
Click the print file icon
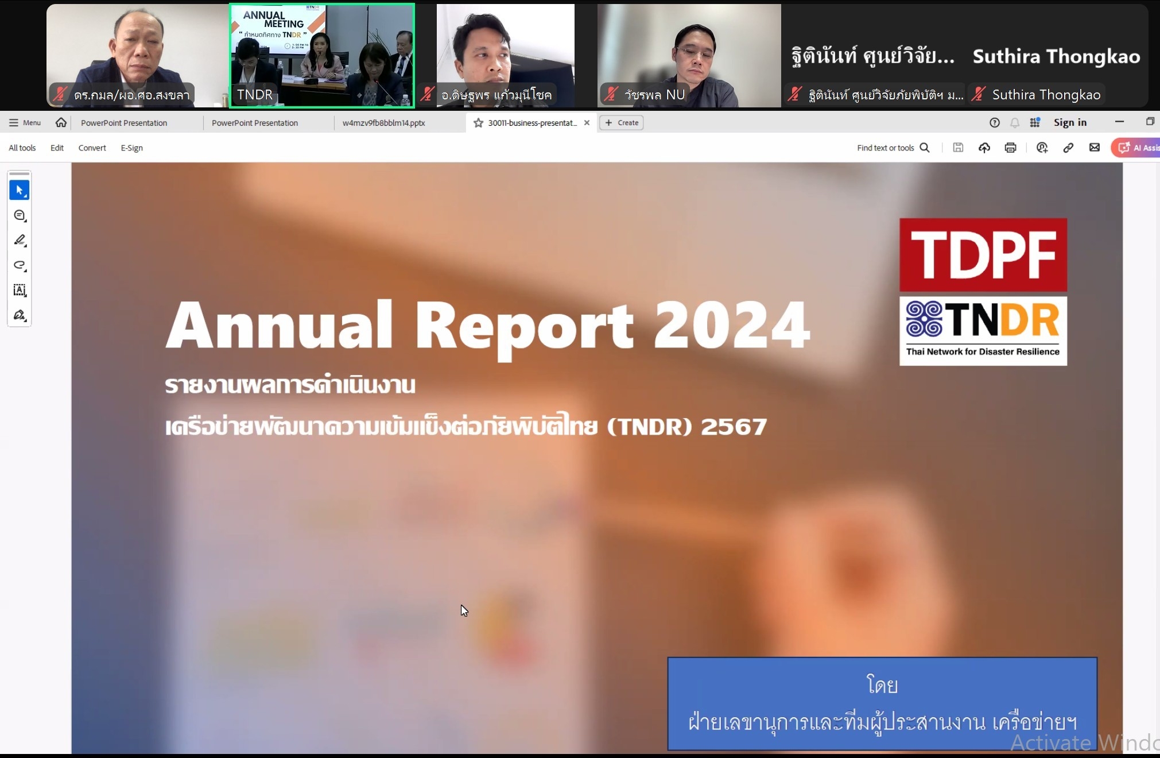pos(1010,148)
